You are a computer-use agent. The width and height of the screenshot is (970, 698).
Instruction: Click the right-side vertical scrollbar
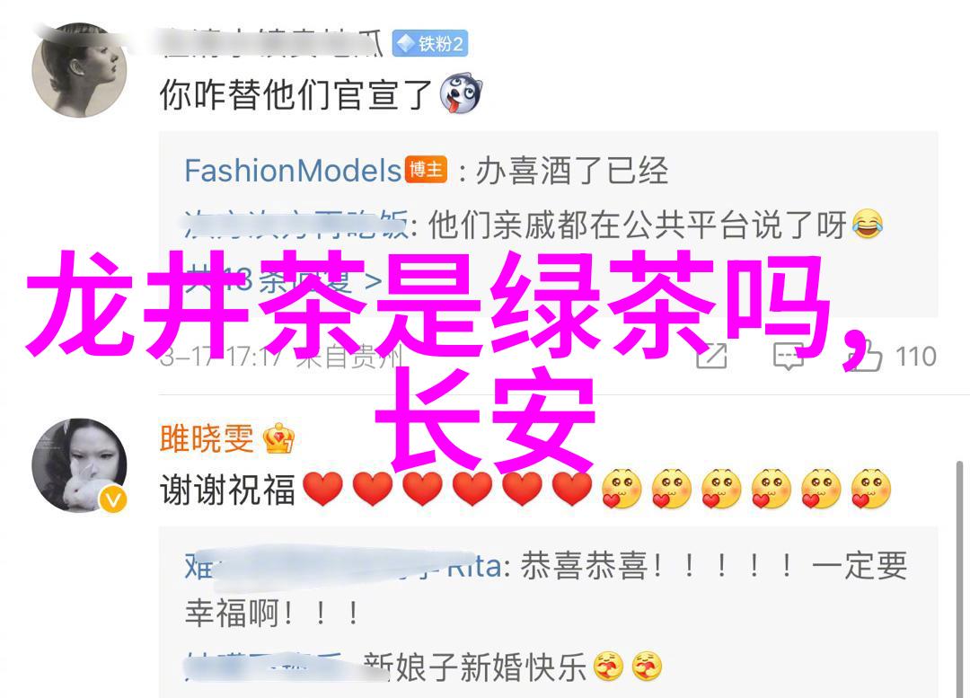click(x=959, y=579)
